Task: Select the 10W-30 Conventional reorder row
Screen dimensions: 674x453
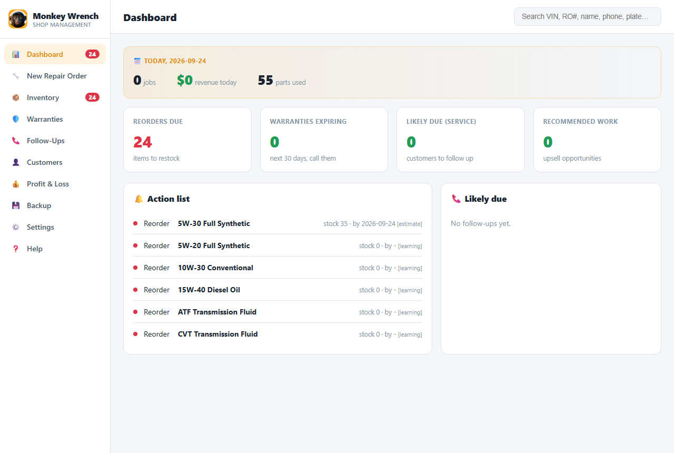Action: coord(277,268)
